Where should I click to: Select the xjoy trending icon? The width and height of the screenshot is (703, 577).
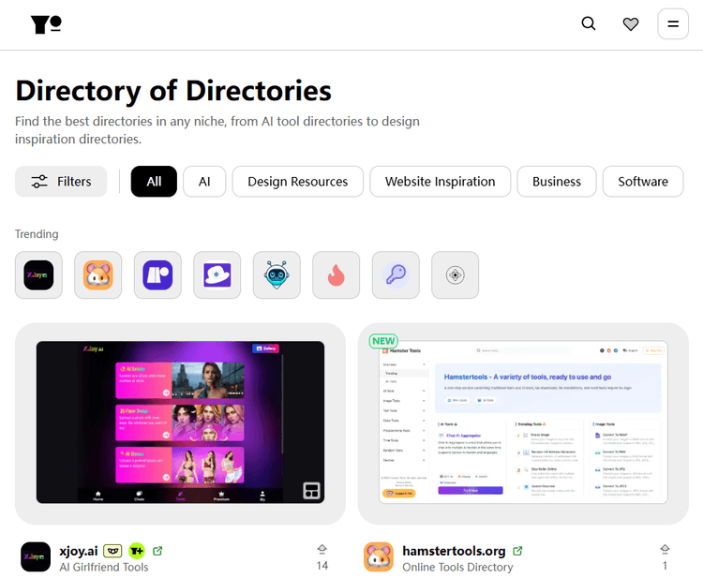[x=38, y=275]
